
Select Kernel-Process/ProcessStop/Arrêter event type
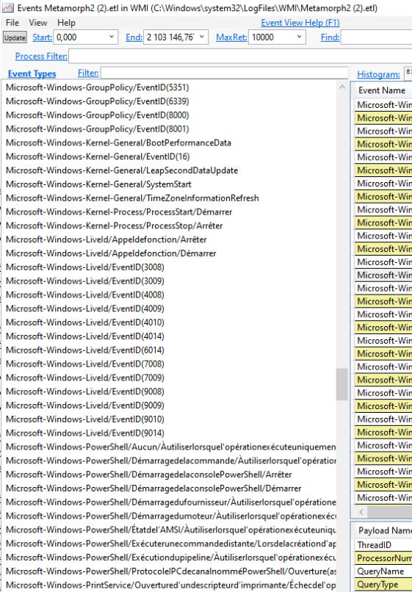point(115,225)
